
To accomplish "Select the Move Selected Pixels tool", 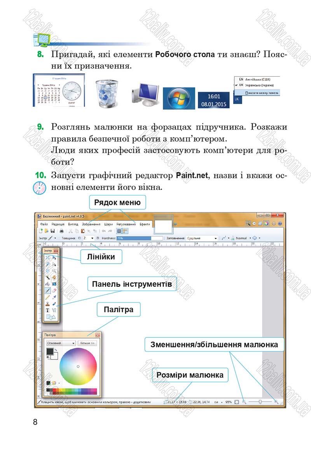I will (x=54, y=258).
